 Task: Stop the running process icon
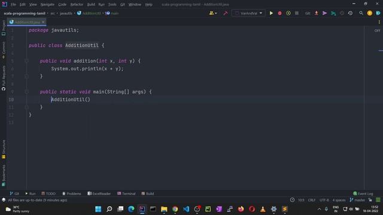(297, 13)
